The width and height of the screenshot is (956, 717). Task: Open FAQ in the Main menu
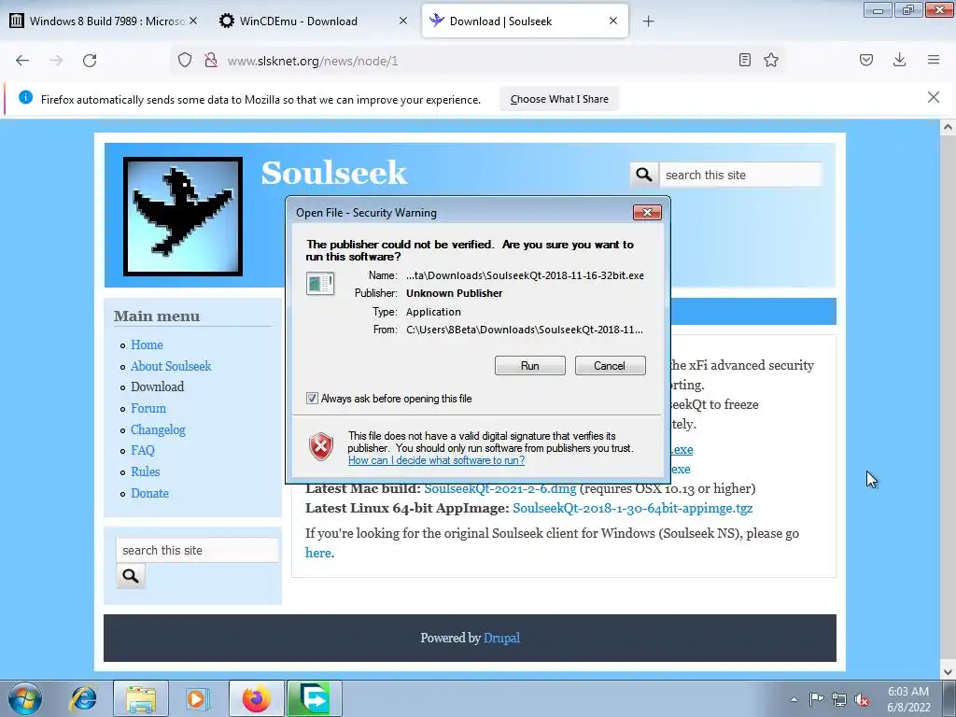[143, 451]
